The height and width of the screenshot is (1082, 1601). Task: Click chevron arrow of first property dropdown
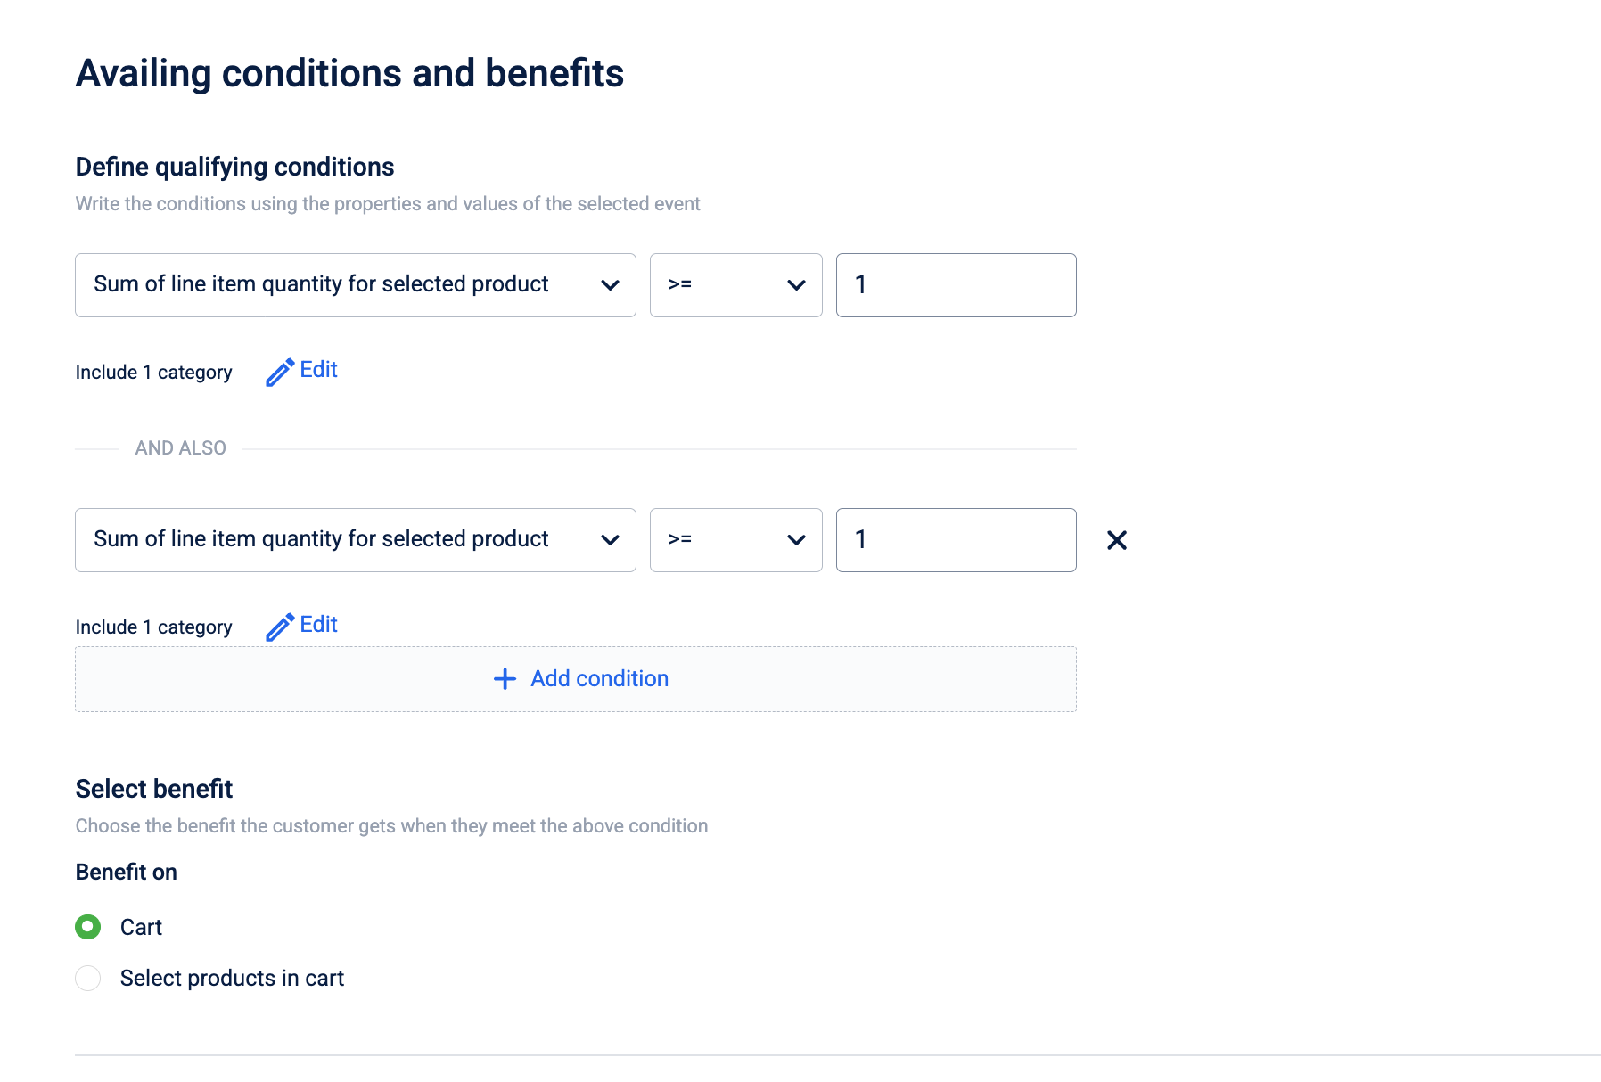click(x=610, y=285)
